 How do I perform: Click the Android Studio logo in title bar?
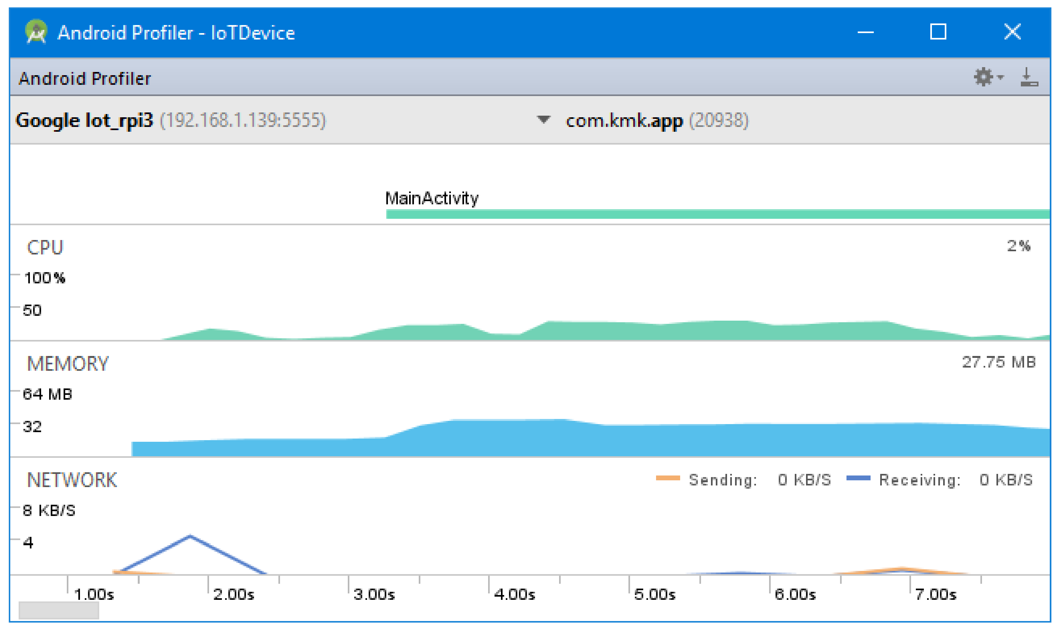pos(36,32)
